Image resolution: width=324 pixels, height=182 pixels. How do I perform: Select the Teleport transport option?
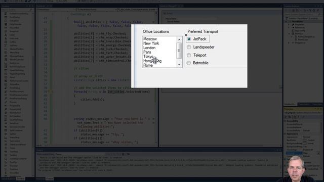pyautogui.click(x=189, y=55)
